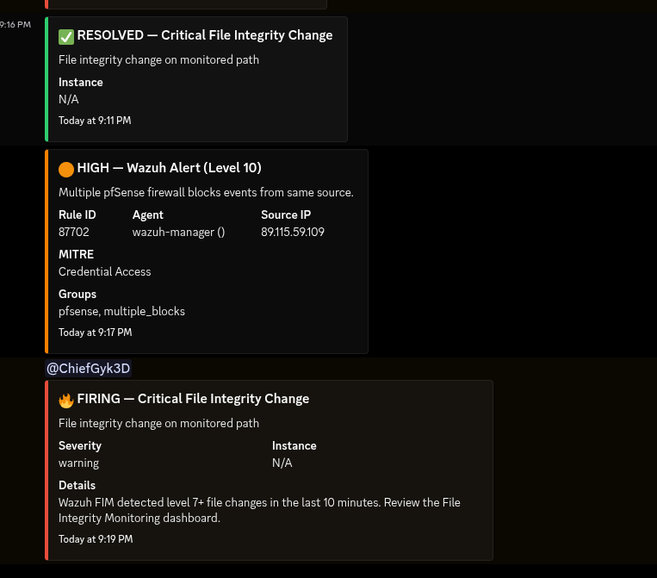The width and height of the screenshot is (657, 578).
Task: Click the 9:16 PM message timestamp
Action: click(15, 25)
